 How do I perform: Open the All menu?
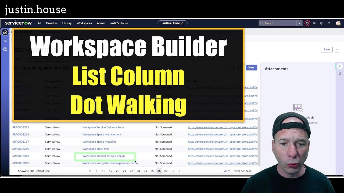(39, 23)
